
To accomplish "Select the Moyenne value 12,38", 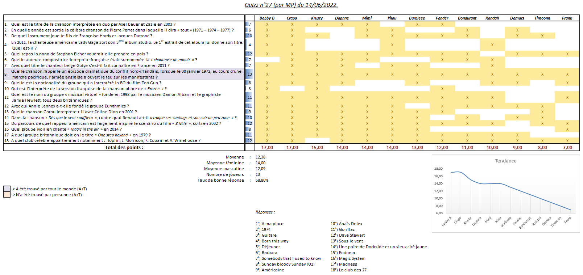I will 260,157.
